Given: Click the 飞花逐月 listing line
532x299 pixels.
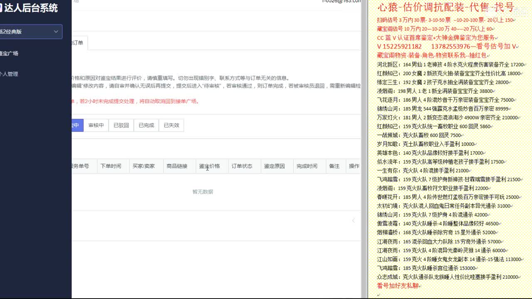Looking at the screenshot, I should (x=447, y=100).
